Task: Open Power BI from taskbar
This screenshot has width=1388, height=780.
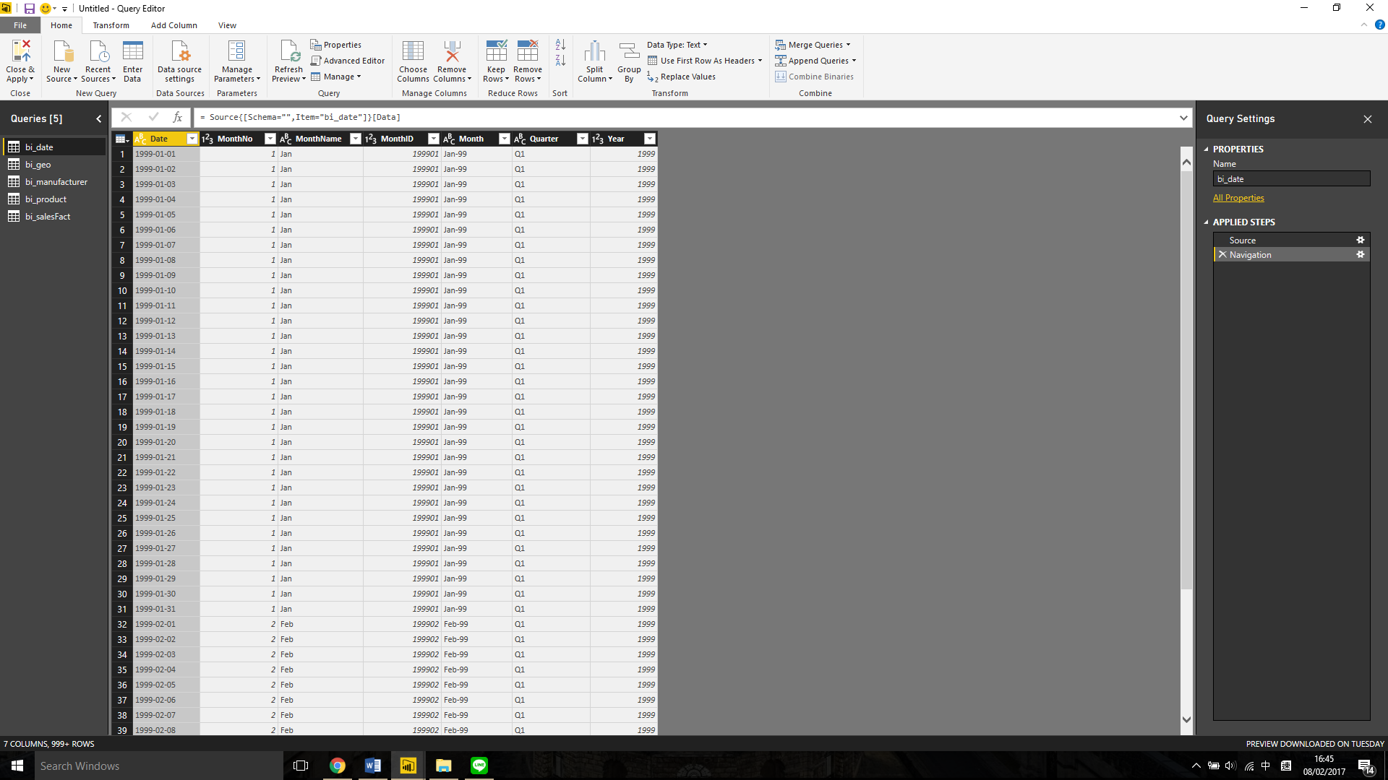Action: click(x=408, y=766)
